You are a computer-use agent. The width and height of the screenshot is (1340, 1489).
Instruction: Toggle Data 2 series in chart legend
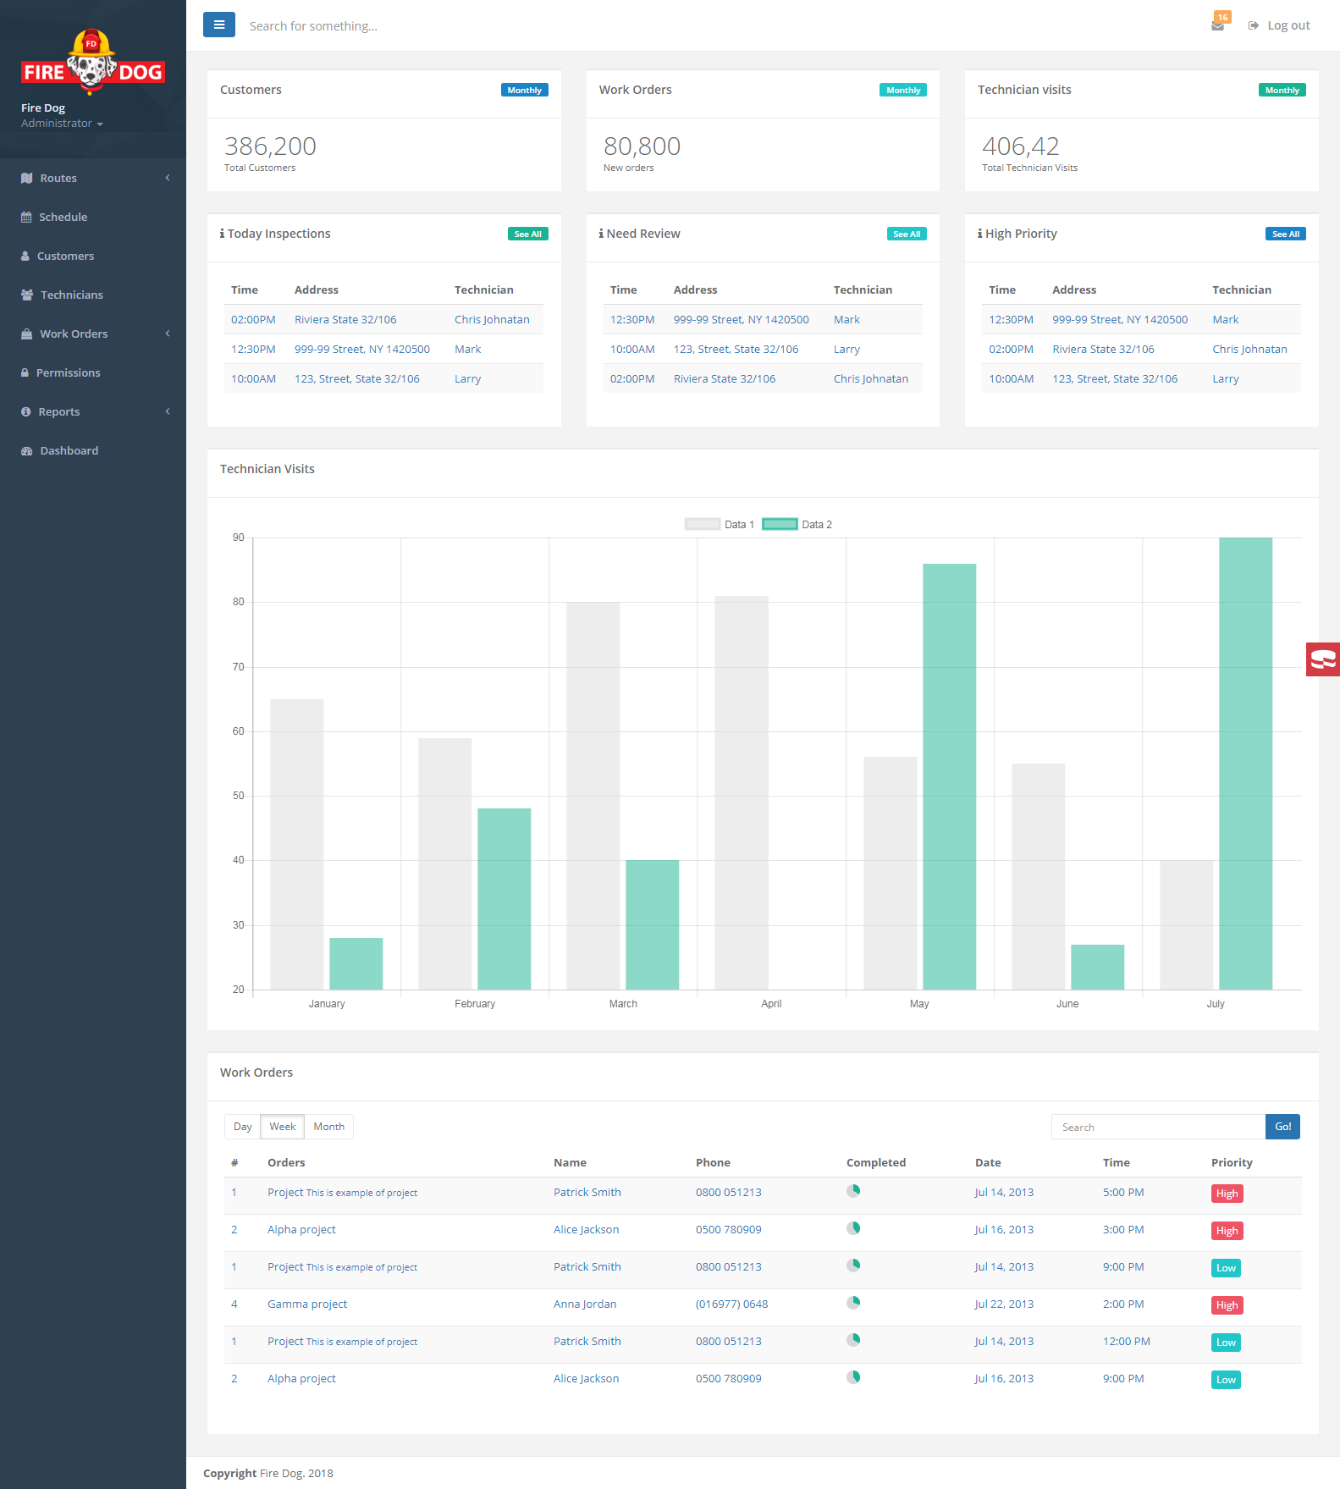pos(797,525)
